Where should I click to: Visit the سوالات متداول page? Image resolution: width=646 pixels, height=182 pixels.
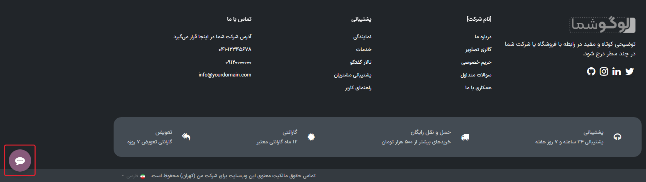coord(476,75)
